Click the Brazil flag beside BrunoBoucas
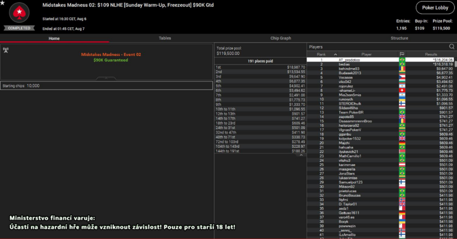 click(x=402, y=195)
